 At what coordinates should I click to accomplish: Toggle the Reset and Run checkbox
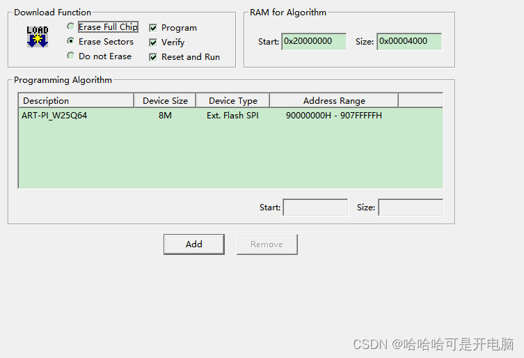[x=153, y=57]
